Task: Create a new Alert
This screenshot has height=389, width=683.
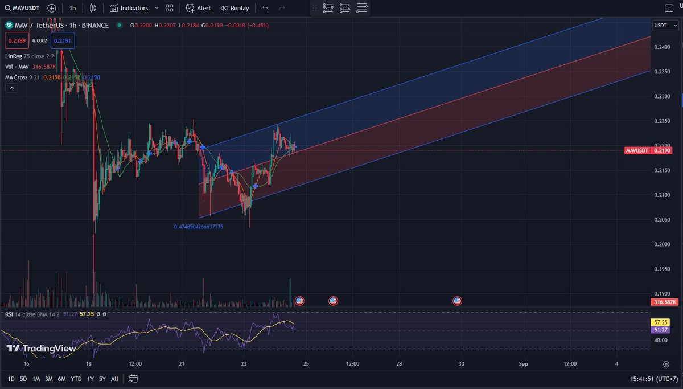Action: (x=198, y=8)
